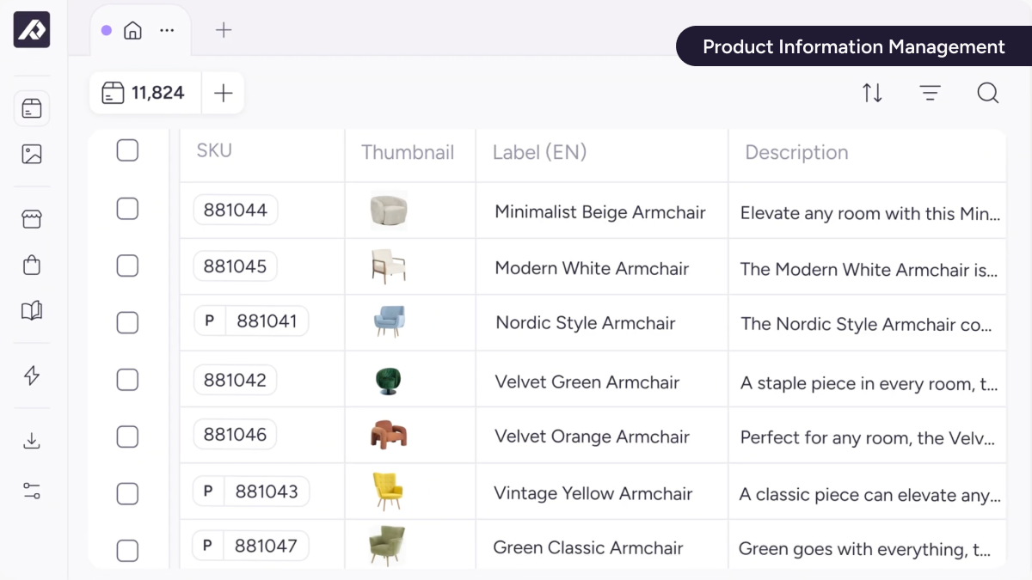This screenshot has height=580, width=1032.
Task: Open SKU 881045
Action: point(236,266)
